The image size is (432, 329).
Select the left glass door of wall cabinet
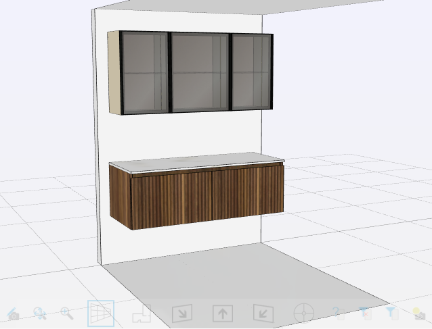click(x=144, y=72)
